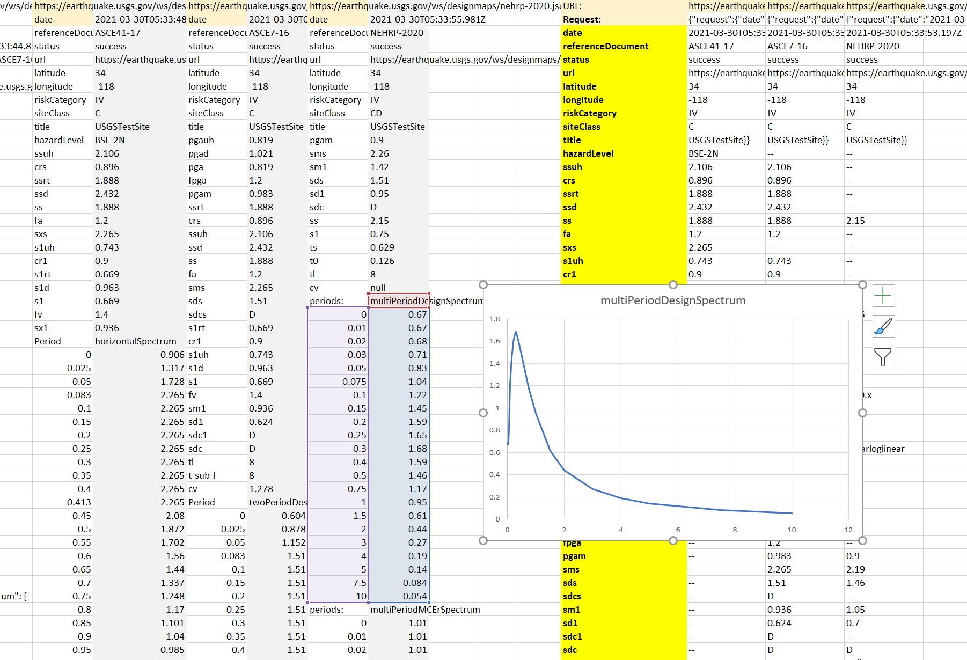The height and width of the screenshot is (660, 967).
Task: Open the Chart Styles brush icon
Action: click(883, 326)
